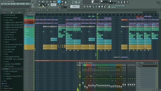The image size is (161, 91).
Task: Open the FILE menu
Action: point(2,4)
